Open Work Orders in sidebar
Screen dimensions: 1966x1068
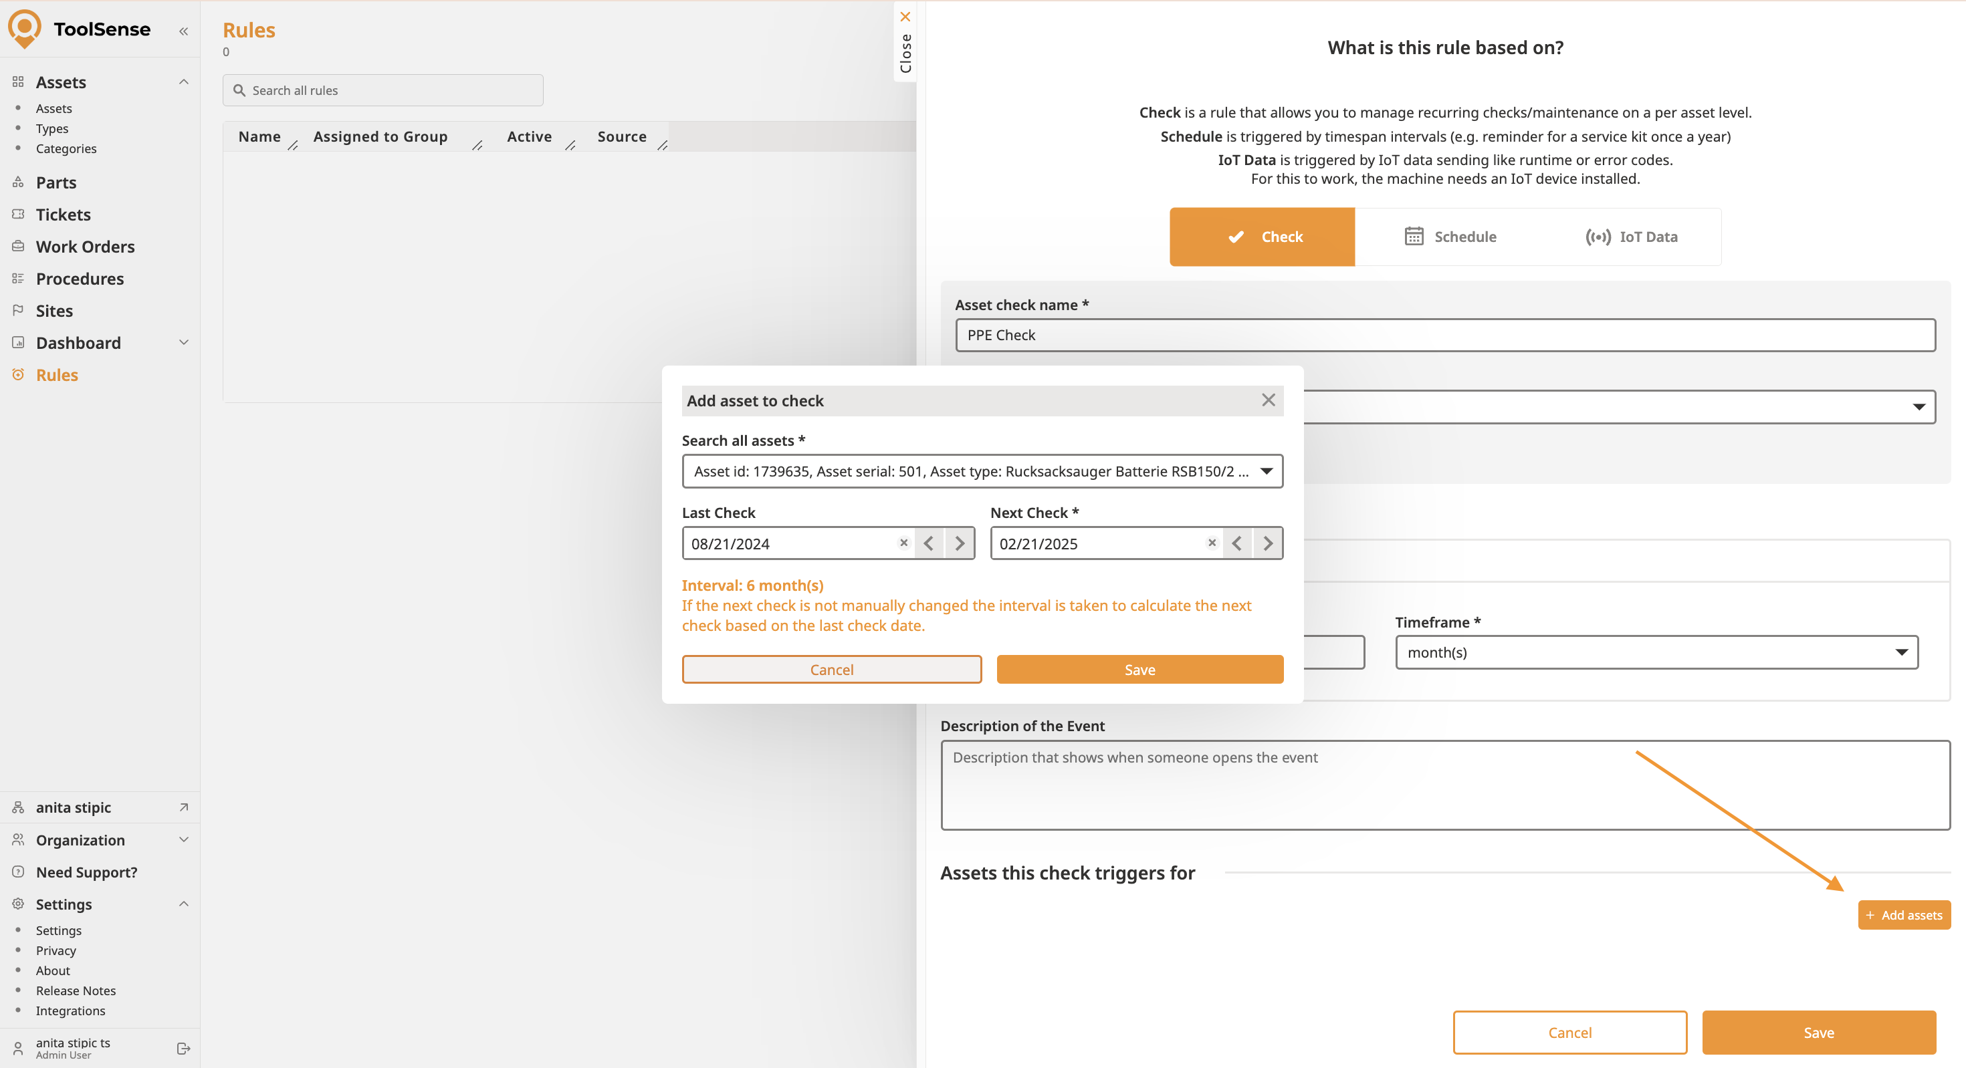pos(85,247)
